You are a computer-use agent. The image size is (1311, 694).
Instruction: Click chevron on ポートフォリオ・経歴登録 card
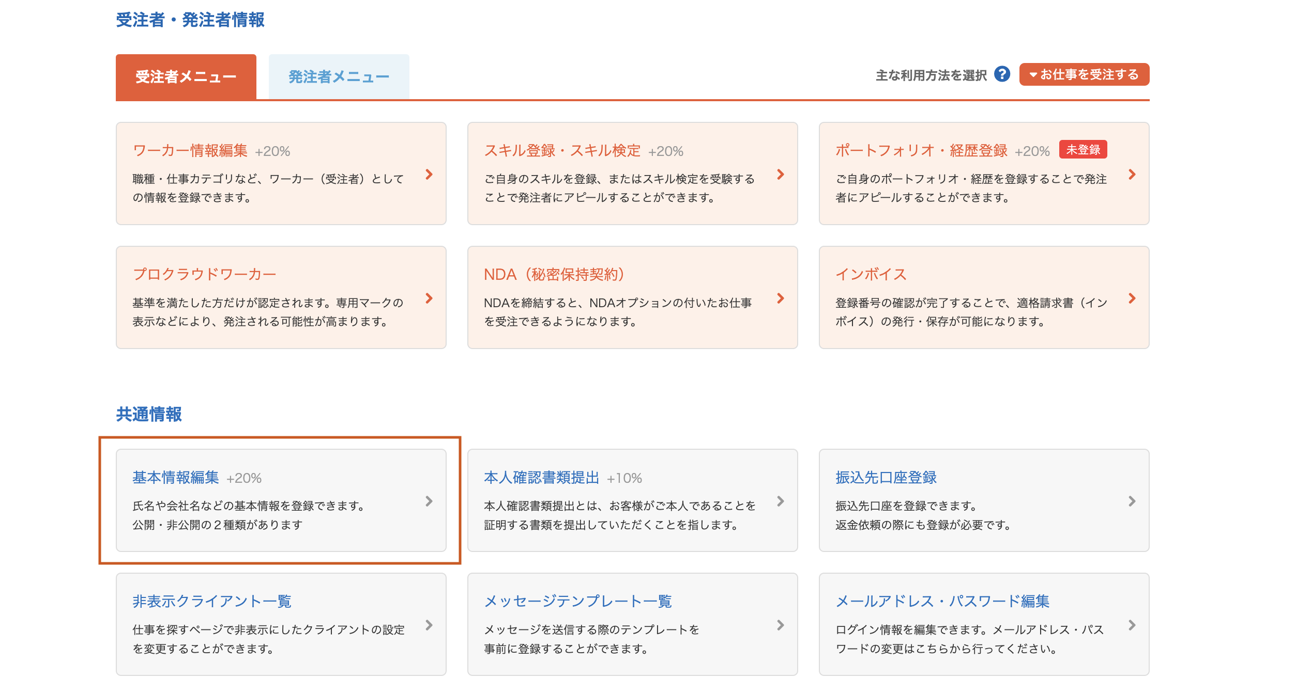(1132, 175)
